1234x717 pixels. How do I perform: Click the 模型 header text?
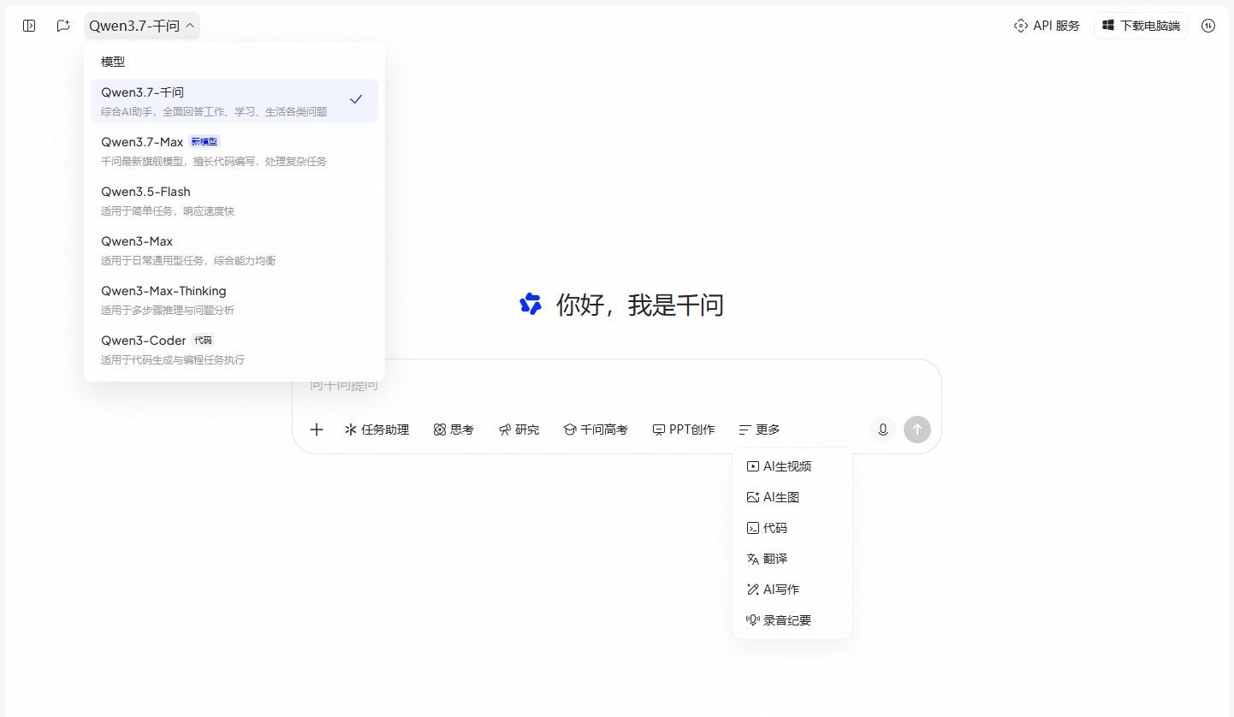click(x=113, y=62)
